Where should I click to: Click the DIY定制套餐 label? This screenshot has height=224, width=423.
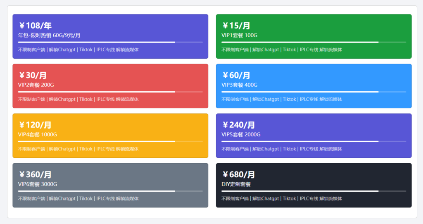[x=236, y=184]
